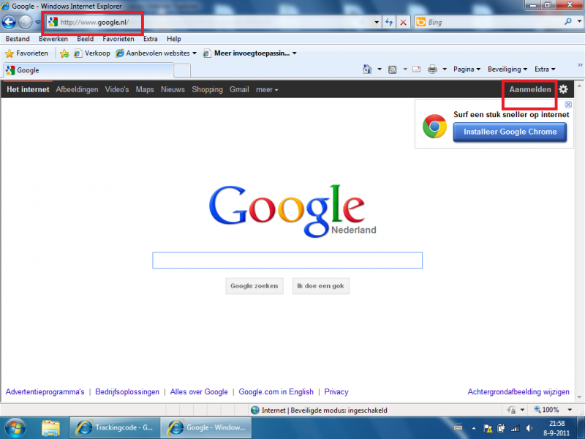Click the add-to-favorites-bar star icon
The image size is (585, 439).
coord(64,53)
